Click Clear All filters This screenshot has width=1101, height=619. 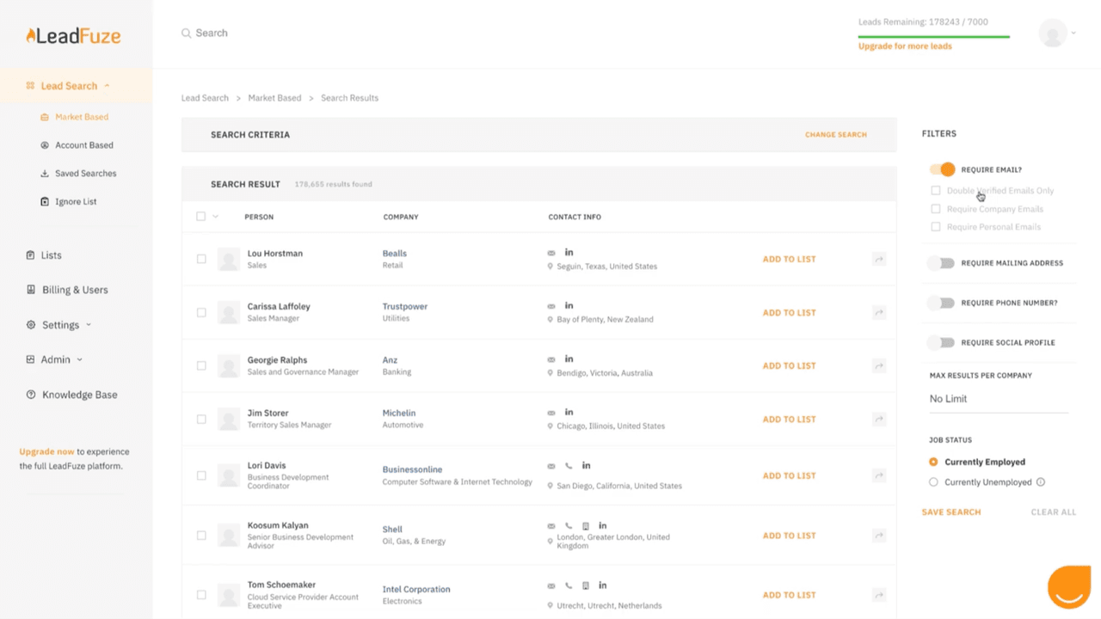(x=1054, y=512)
